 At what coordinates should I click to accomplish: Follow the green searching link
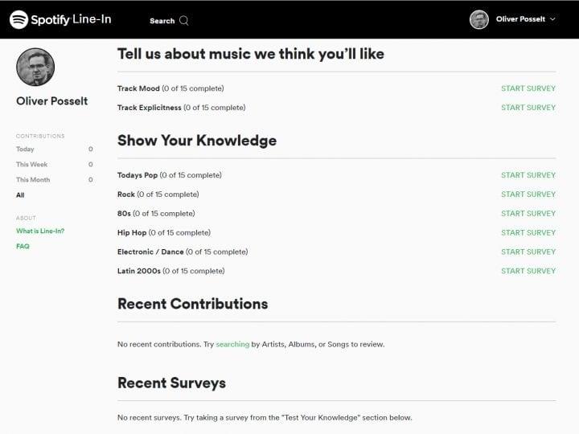pyautogui.click(x=232, y=345)
